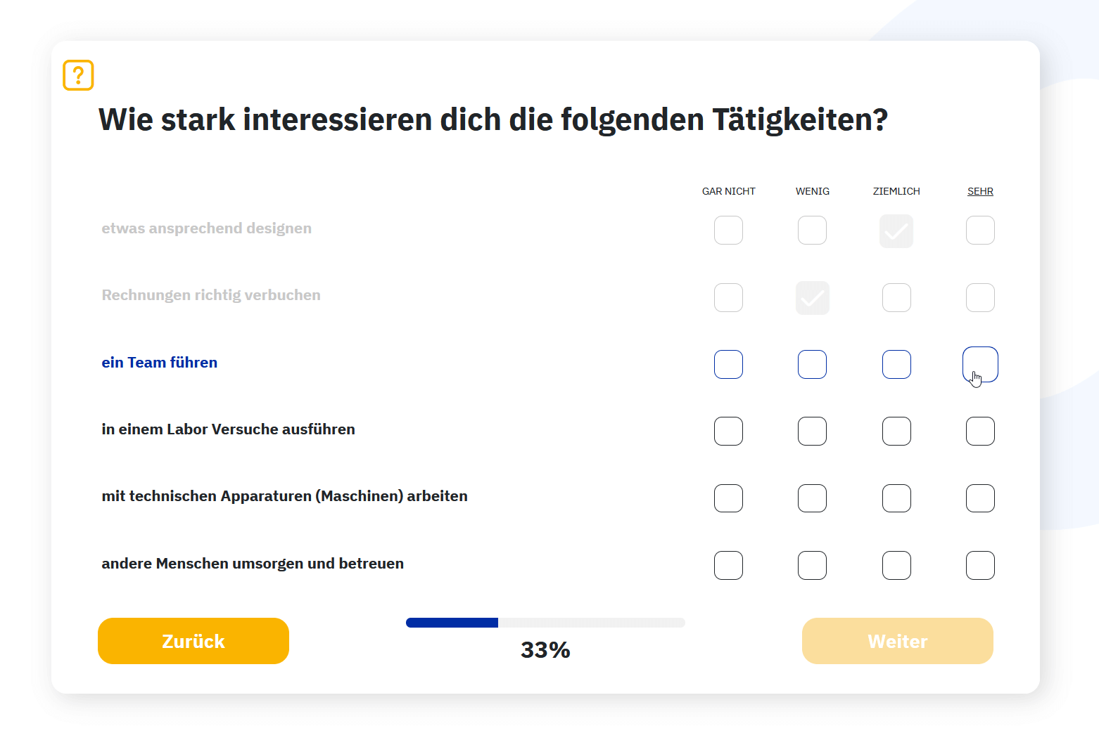
Task: Open the help question mark icon
Action: point(77,75)
